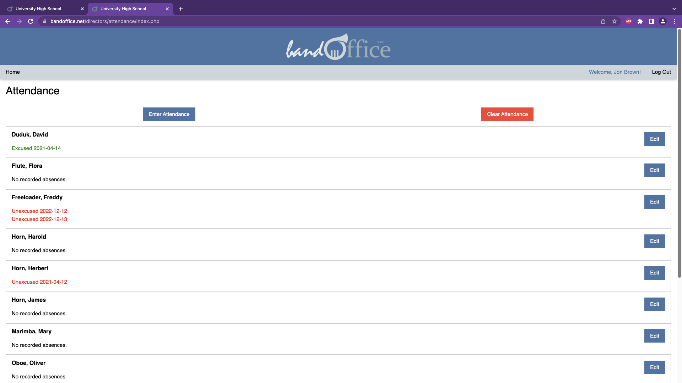Bookmark page with the star icon
682x383 pixels.
[x=615, y=21]
